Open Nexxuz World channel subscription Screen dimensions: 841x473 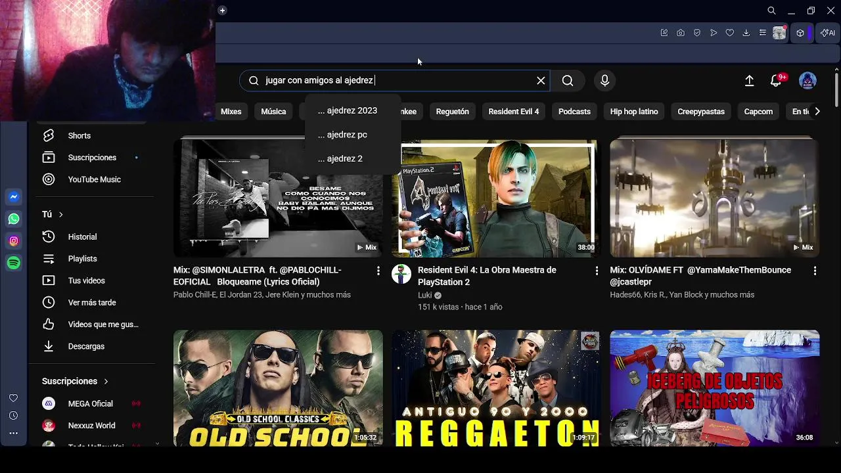92,425
